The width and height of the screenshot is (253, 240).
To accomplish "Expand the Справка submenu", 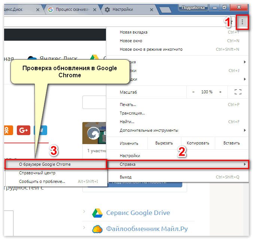I will 177,164.
